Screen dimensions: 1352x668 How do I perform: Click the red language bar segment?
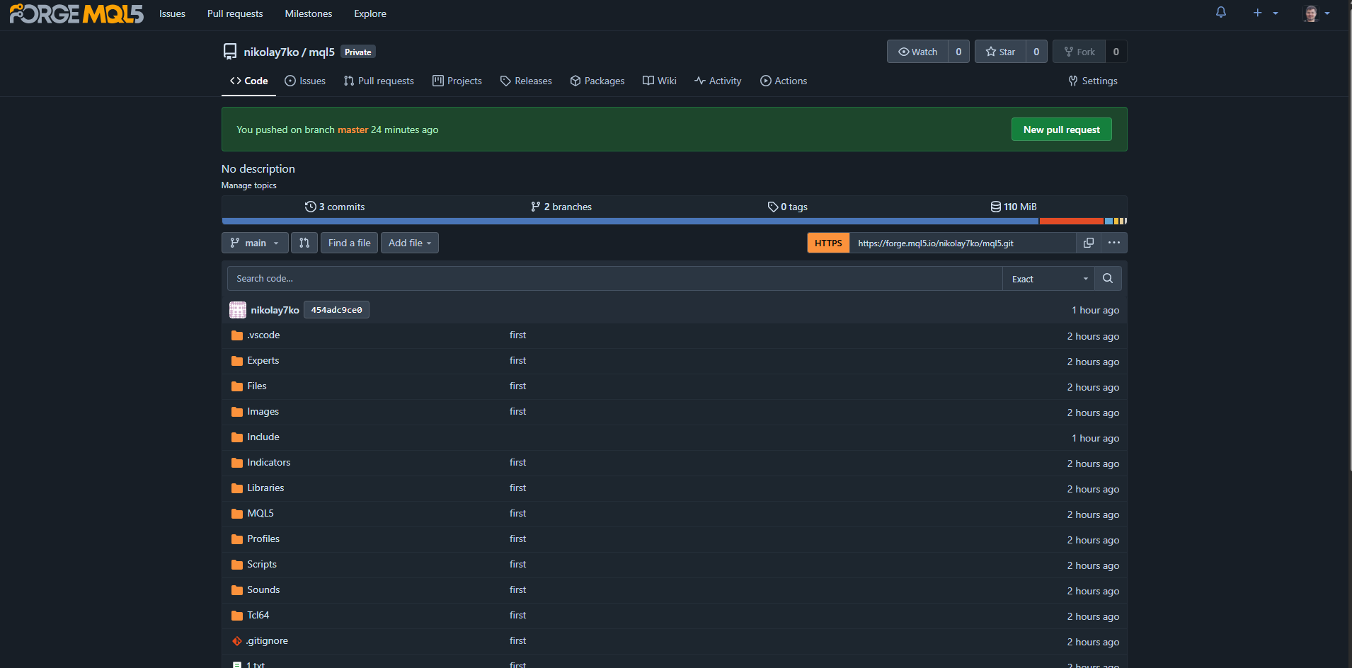pyautogui.click(x=1071, y=221)
